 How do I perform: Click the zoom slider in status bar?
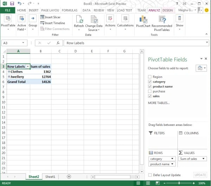179,183
